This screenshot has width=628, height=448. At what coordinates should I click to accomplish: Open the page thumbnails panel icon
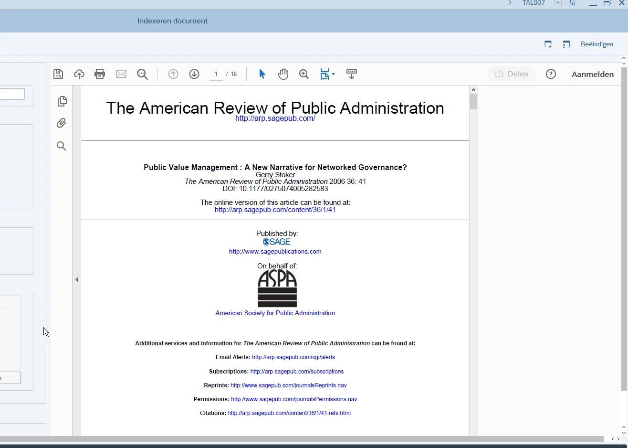click(x=62, y=101)
